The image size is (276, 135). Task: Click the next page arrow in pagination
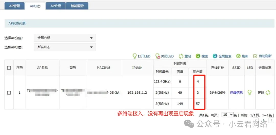pos(272,120)
